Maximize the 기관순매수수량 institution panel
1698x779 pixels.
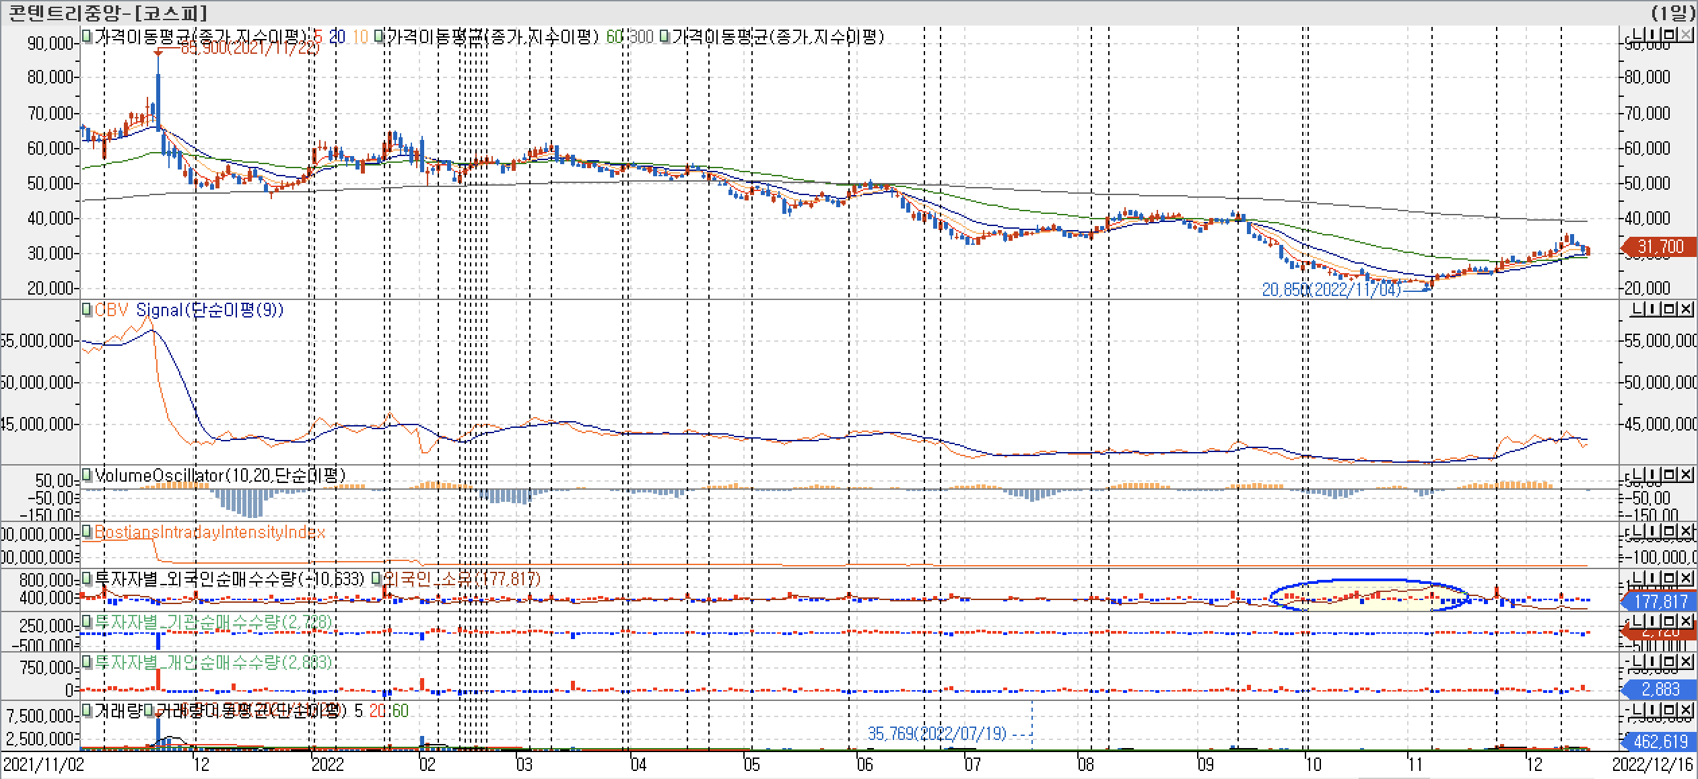point(1668,620)
